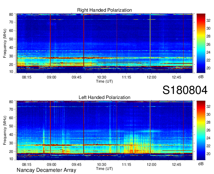The height and width of the screenshot is (174, 214).
Task: Click 20 MHz tick on Left Handed frequency axis
Action: (11, 152)
